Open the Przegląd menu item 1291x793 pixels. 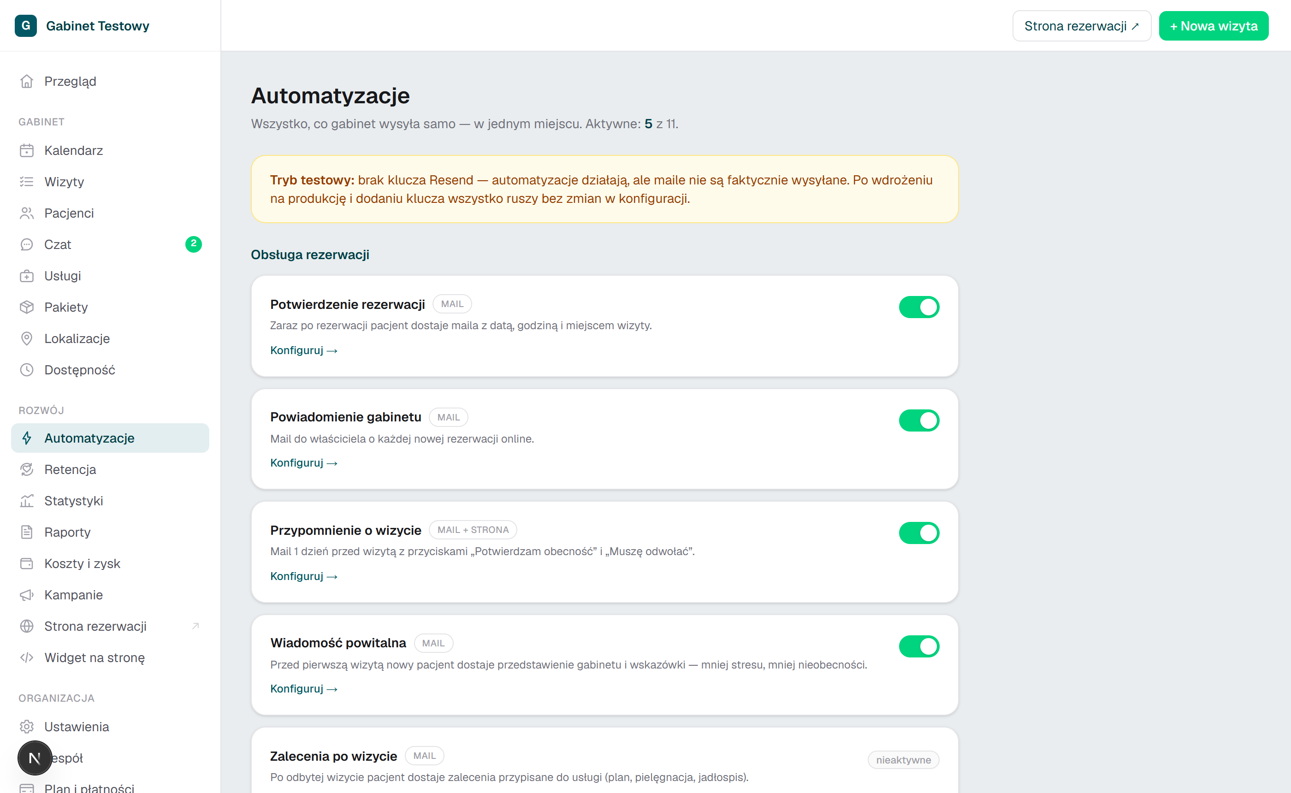click(110, 81)
